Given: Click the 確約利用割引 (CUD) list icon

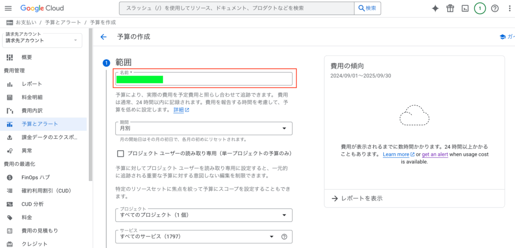Looking at the screenshot, I should coord(10,191).
